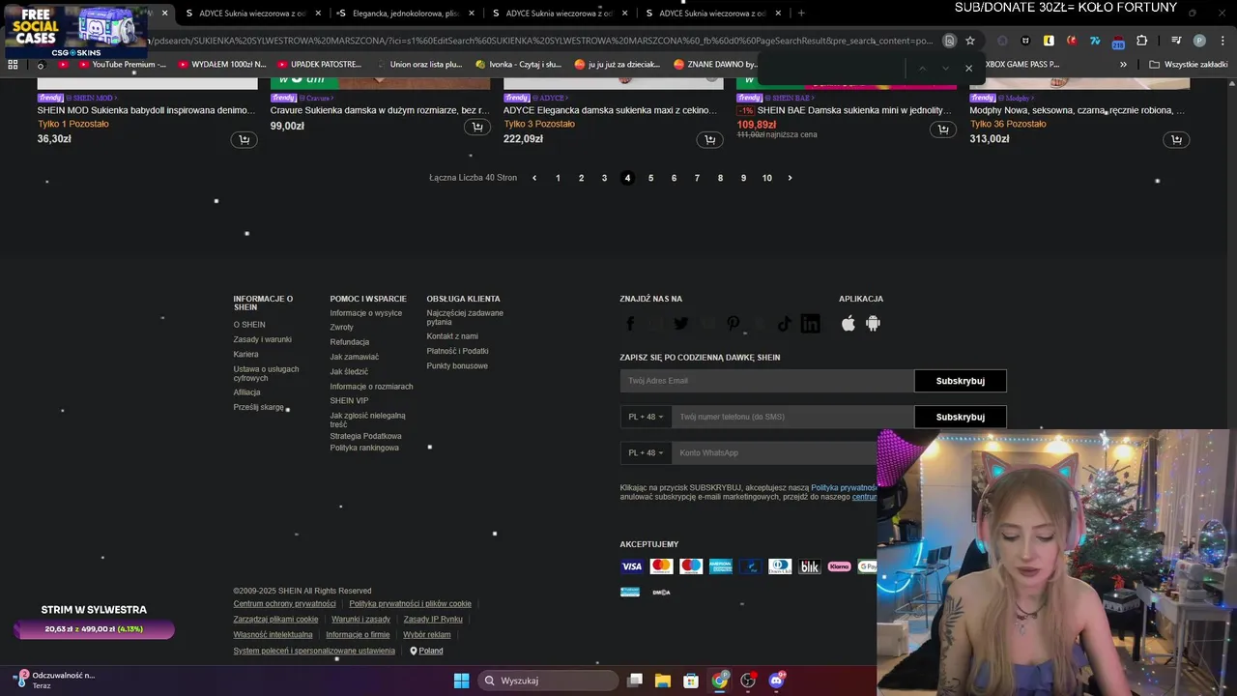Open Zarządzaj plikami cookie link
Image resolution: width=1237 pixels, height=696 pixels.
click(x=275, y=620)
